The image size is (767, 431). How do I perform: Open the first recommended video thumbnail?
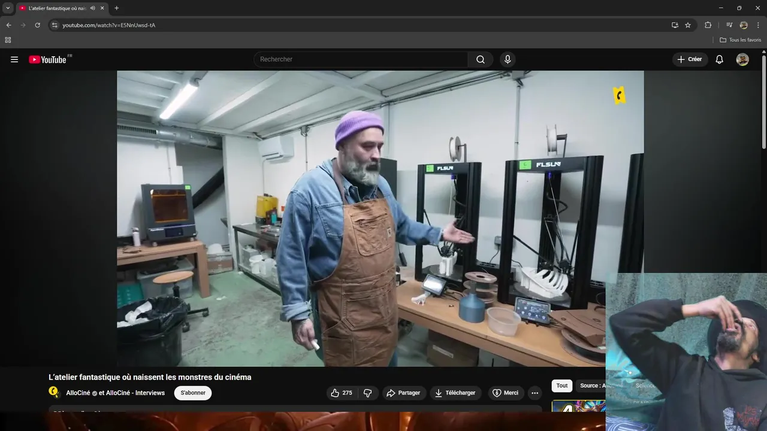click(x=578, y=407)
